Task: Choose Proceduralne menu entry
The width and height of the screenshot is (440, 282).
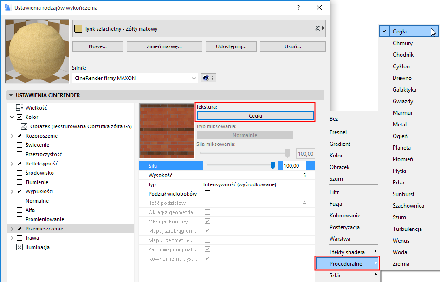Action: coord(347,264)
